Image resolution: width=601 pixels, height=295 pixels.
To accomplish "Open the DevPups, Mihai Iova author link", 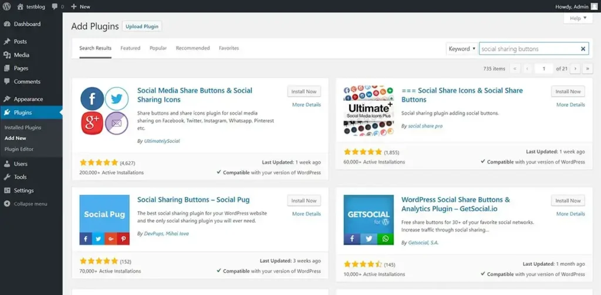I will click(x=166, y=233).
